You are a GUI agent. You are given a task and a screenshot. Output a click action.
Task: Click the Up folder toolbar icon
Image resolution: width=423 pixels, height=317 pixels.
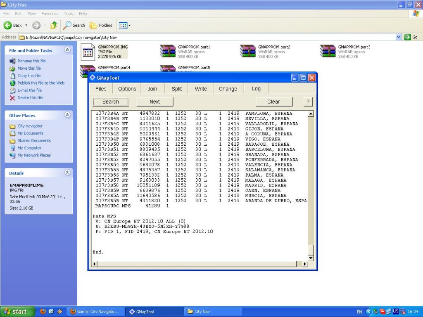tap(54, 25)
